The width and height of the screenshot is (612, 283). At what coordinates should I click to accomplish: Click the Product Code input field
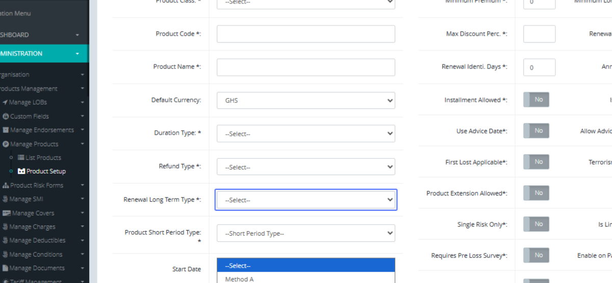pyautogui.click(x=305, y=34)
